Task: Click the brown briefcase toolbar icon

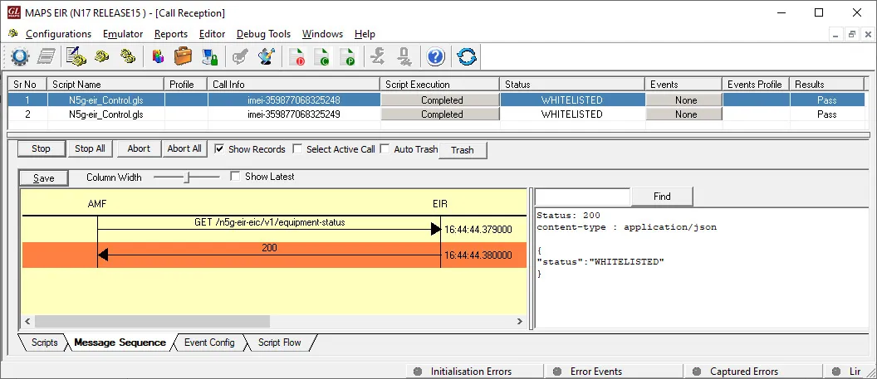Action: click(x=183, y=56)
